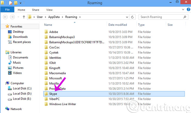Switch to the View ribbon tab
This screenshot has height=113, width=191.
click(x=49, y=10)
